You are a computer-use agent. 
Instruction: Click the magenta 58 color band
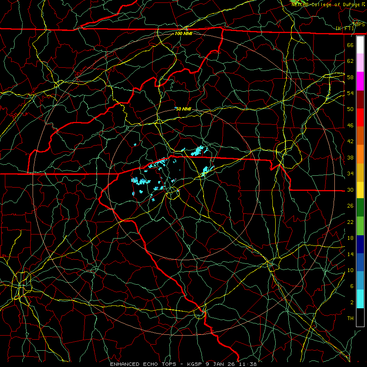360,81
